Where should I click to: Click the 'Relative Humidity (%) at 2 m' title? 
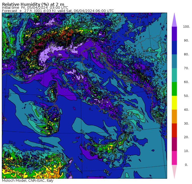[33, 4]
